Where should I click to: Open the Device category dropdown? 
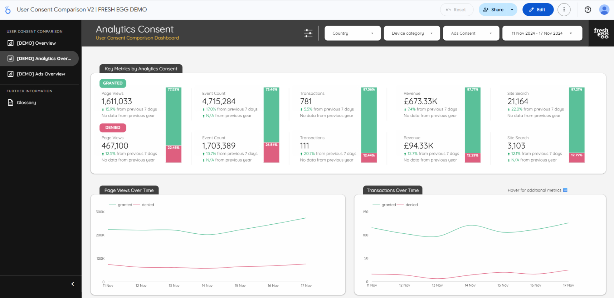coord(412,33)
